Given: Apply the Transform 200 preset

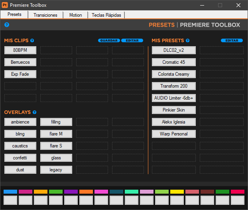Looking at the screenshot, I should pos(174,86).
